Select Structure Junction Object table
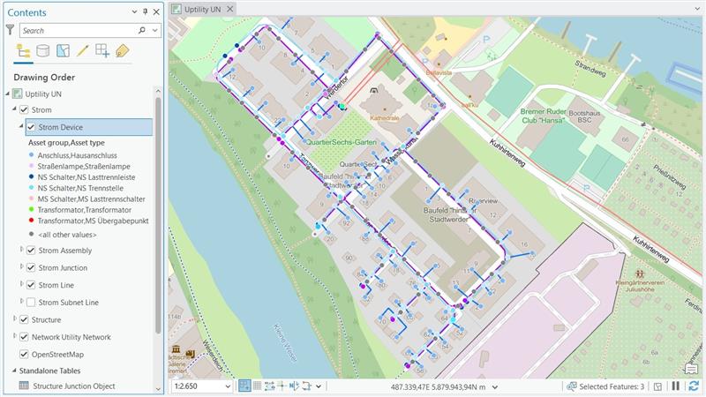706x397 pixels. click(x=74, y=386)
